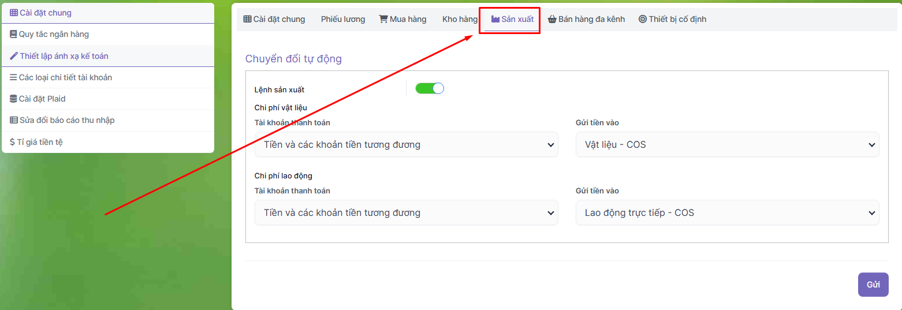Click dollar icon beside Tỉ giá tiền tệ
This screenshot has width=902, height=310.
[12, 142]
